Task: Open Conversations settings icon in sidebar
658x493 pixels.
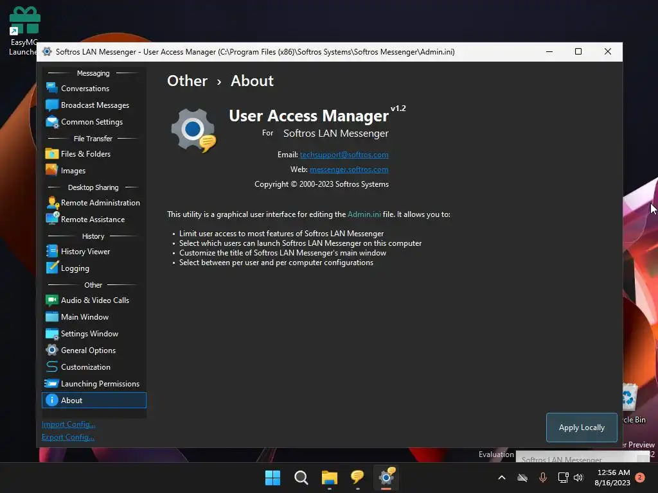Action: (51, 88)
